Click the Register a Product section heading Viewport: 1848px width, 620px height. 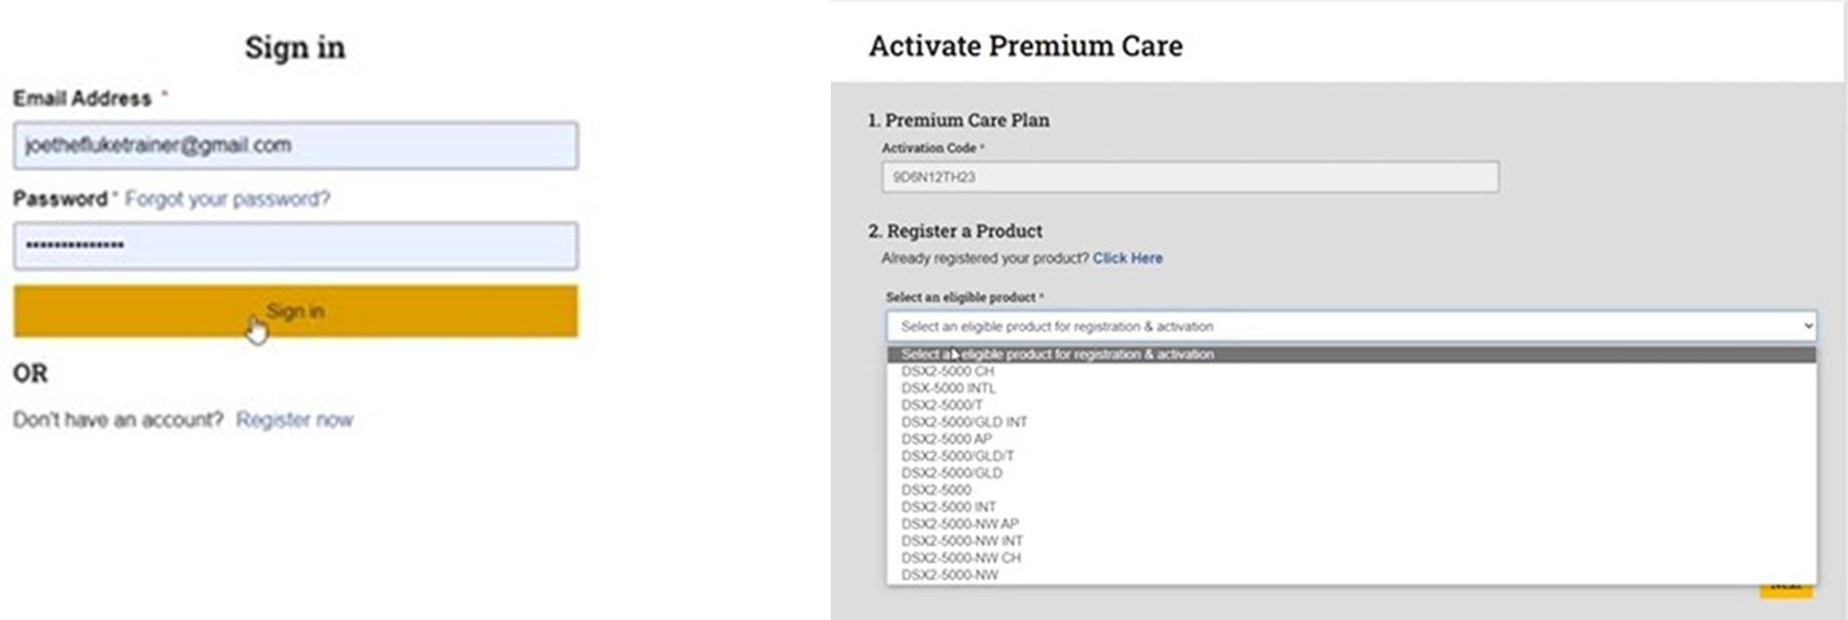[958, 231]
